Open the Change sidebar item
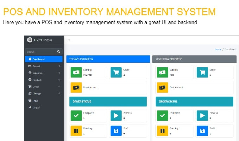Viewport: 239px width, 141px height. 44,93
